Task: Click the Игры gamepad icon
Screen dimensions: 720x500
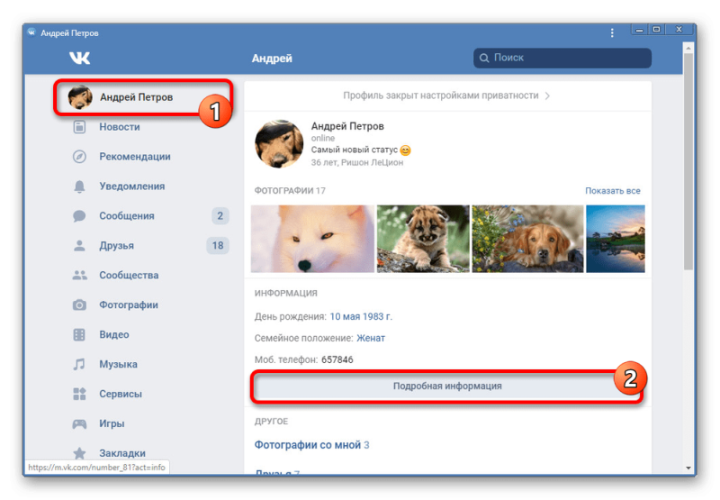Action: pos(79,423)
